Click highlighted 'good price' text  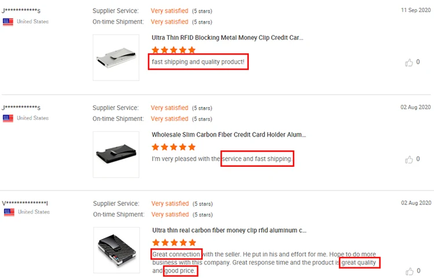click(x=181, y=271)
